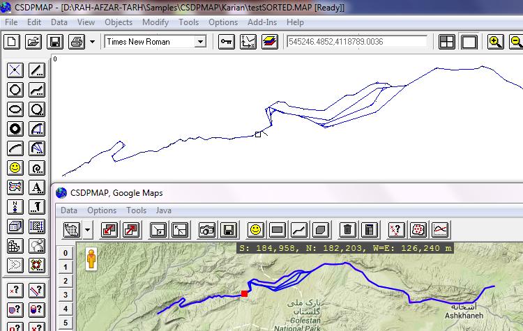Screen dimensions: 523x331
Task: Switch to four-pane split view
Action: tap(447, 42)
